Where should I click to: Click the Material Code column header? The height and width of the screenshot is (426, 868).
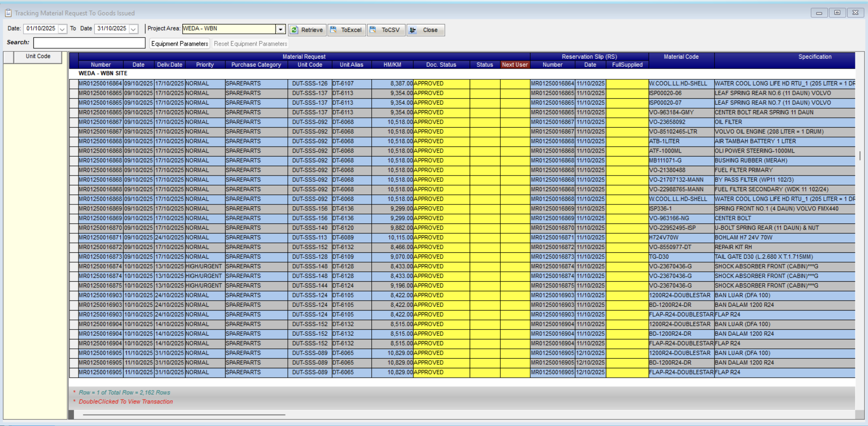tap(681, 57)
